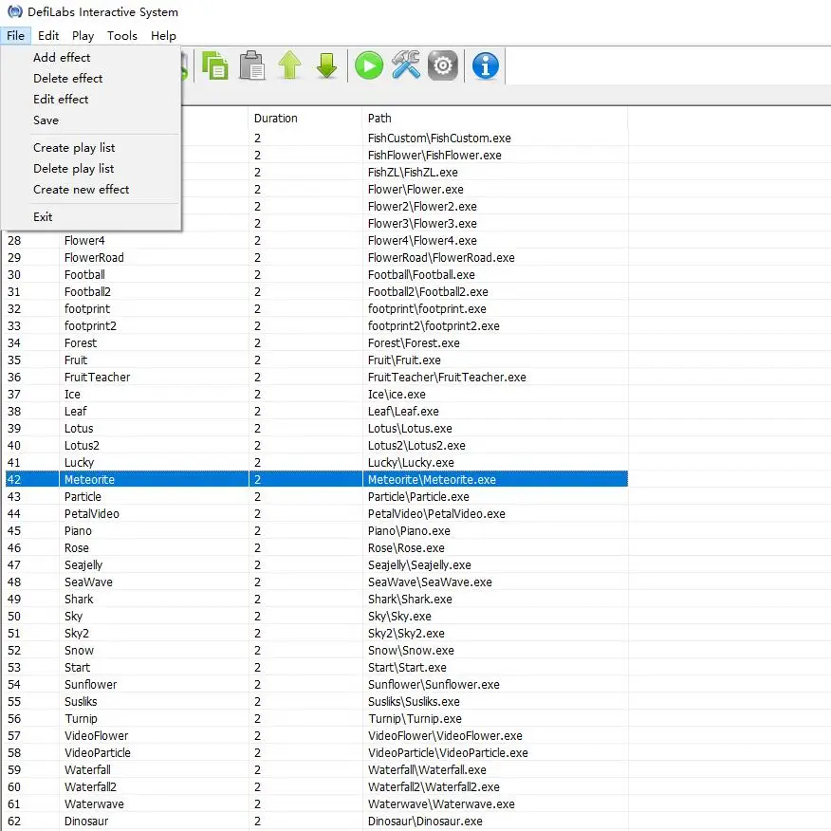Select the FruitTeacher effect name
Viewport: 831px width, 831px height.
pos(97,377)
